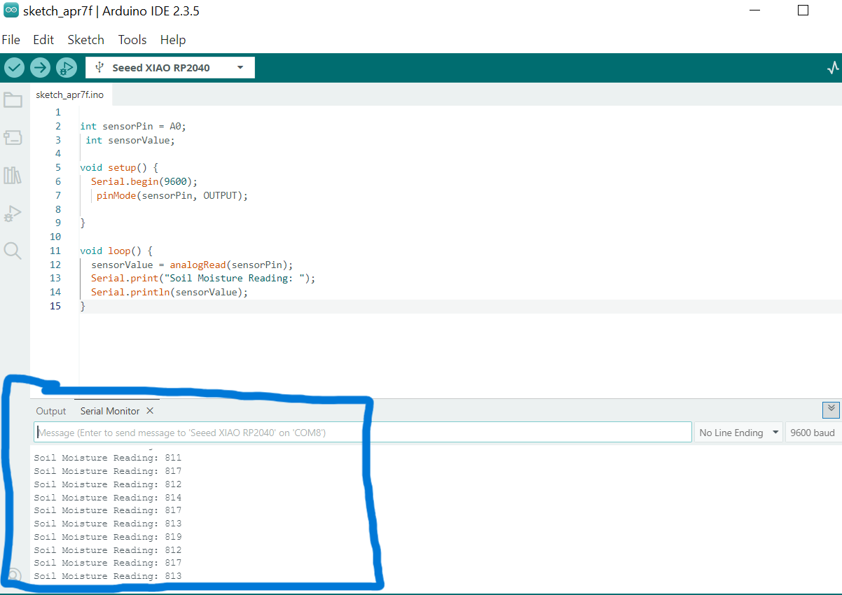
Task: Open the Sketch menu
Action: coord(85,40)
